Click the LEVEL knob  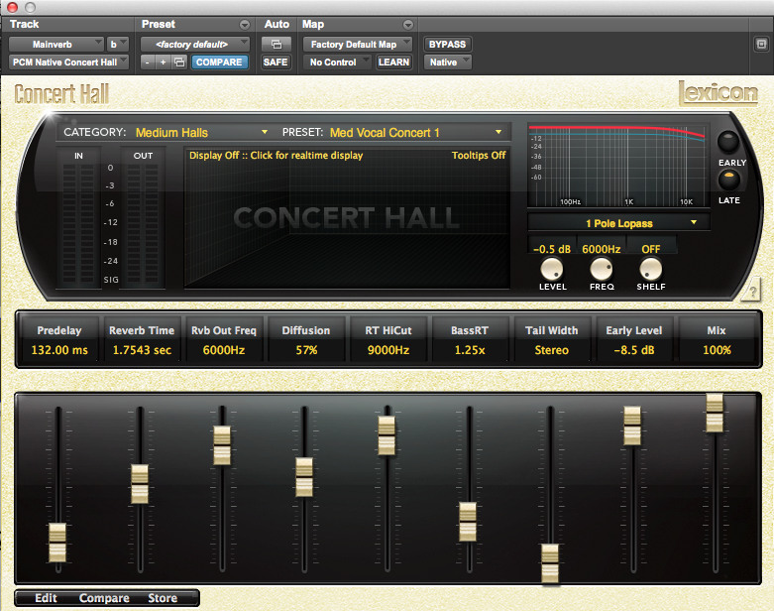(552, 269)
